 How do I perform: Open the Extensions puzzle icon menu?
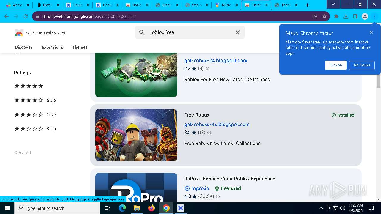[336, 16]
